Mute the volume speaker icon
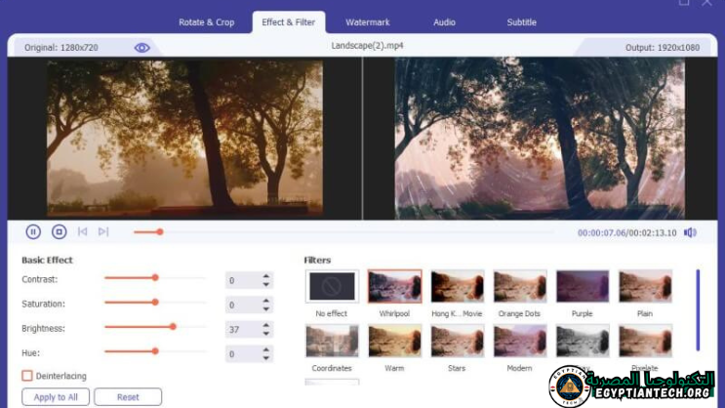The height and width of the screenshot is (408, 725). pos(690,232)
